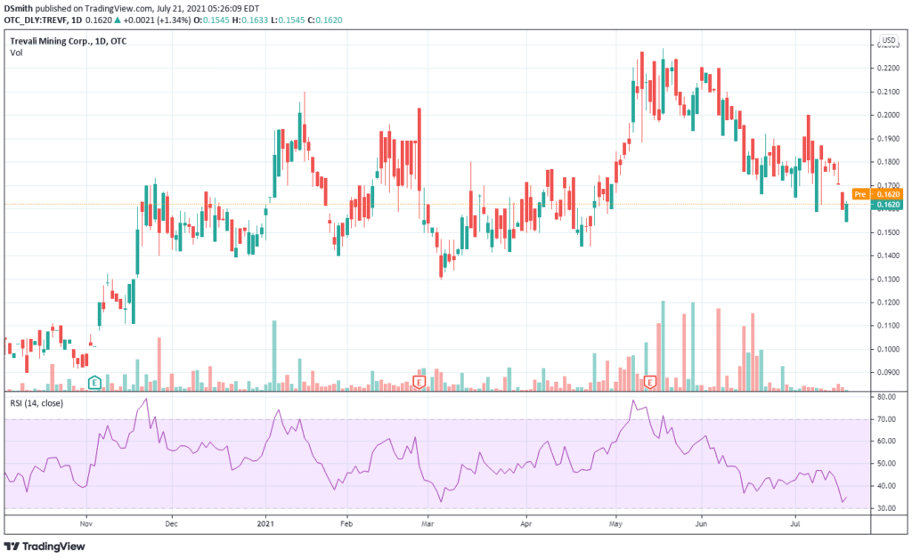Select the 0.1900 price axis label
The image size is (912, 559).
(x=888, y=139)
